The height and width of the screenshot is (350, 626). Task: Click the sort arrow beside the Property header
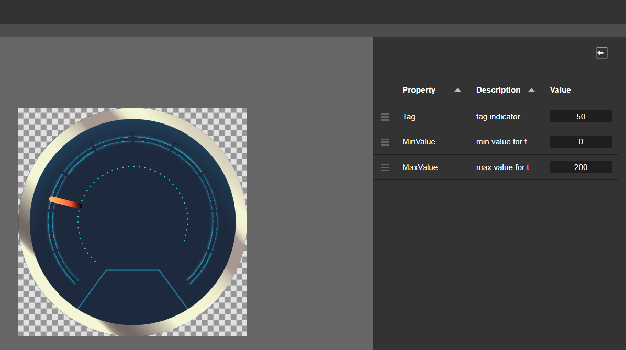tap(458, 90)
